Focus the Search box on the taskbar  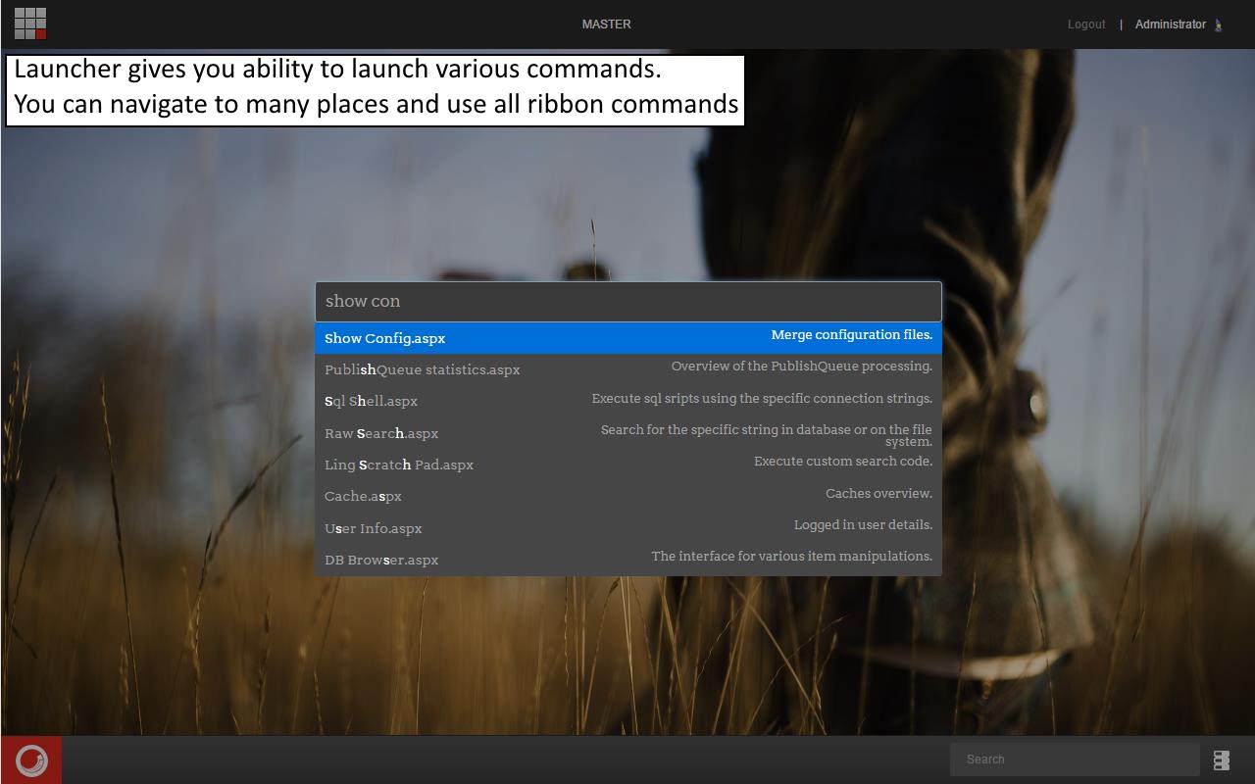(1075, 759)
